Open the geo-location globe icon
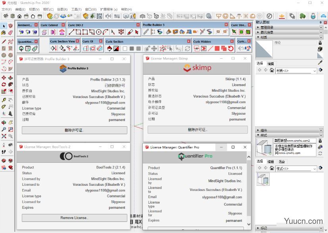The width and height of the screenshot is (328, 233). pos(209,16)
